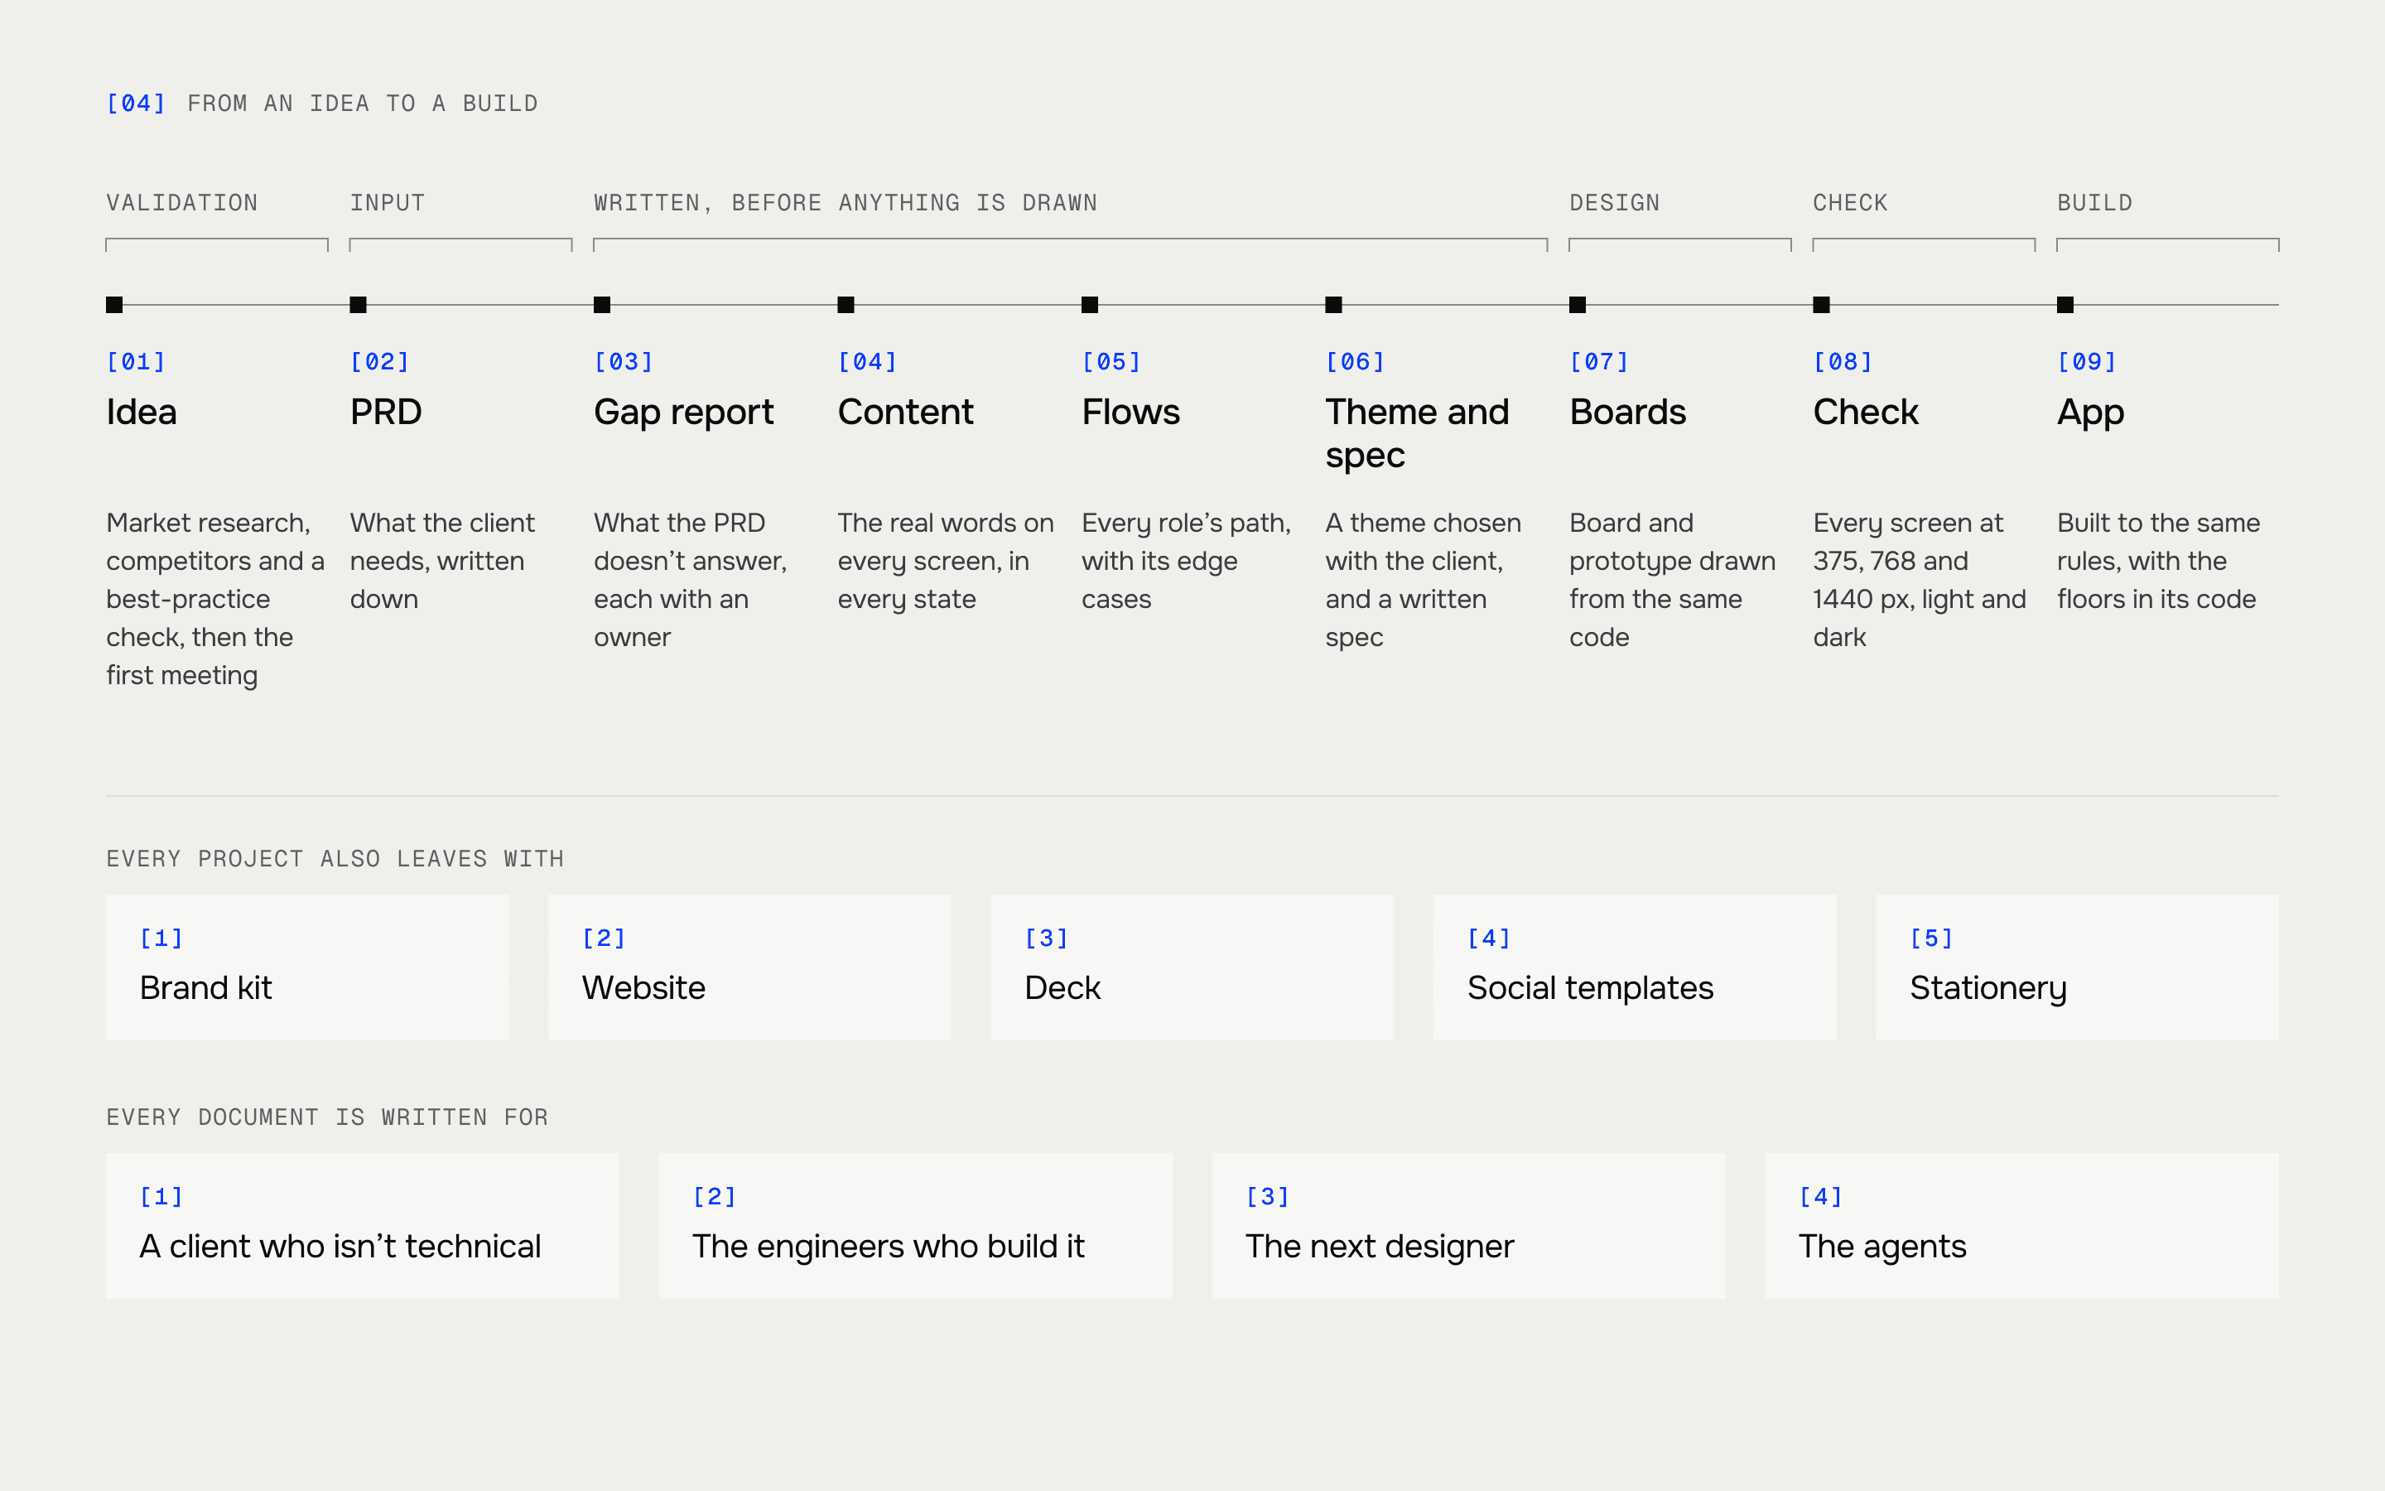The height and width of the screenshot is (1491, 2385).
Task: Click the timeline marker above Boards
Action: (x=1578, y=305)
